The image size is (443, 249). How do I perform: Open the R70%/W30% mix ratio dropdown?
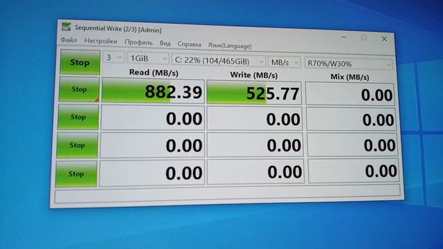(348, 64)
